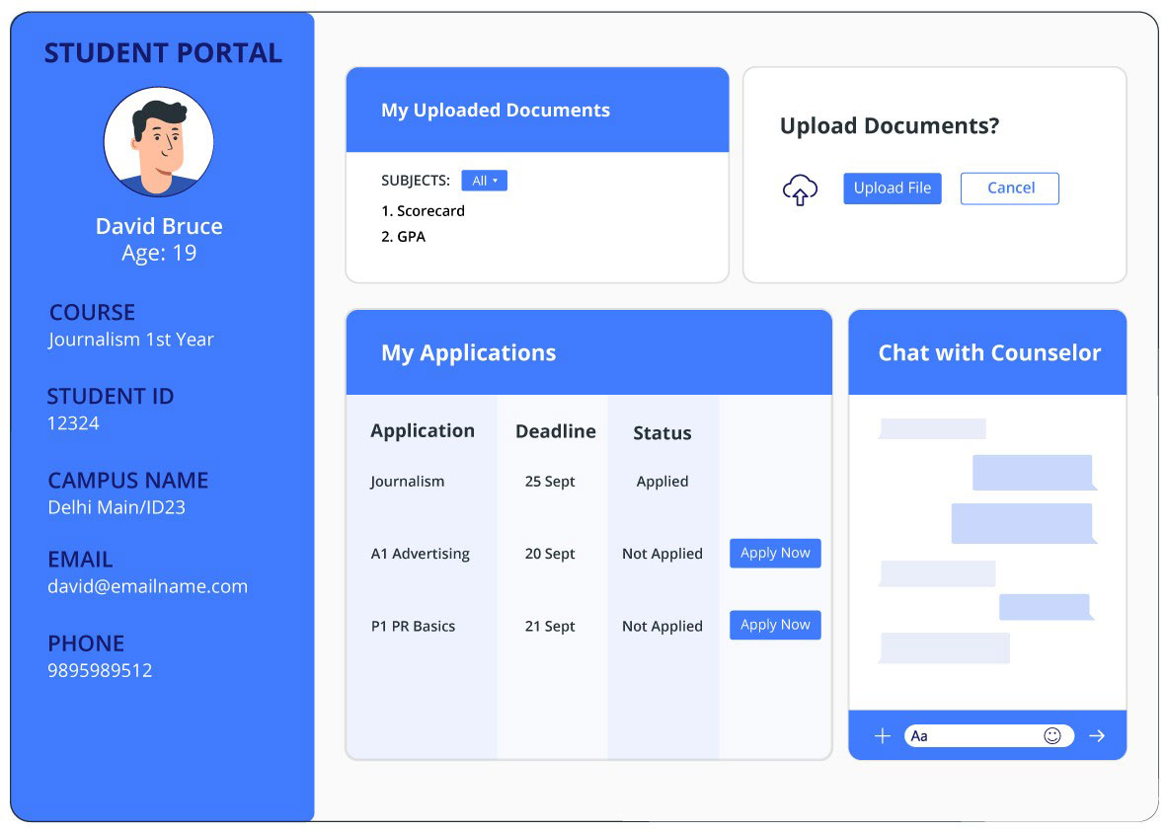The image size is (1167, 833).
Task: Click David Bruce's profile avatar
Action: tap(159, 141)
